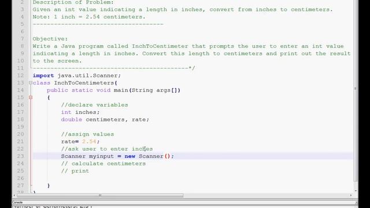The width and height of the screenshot is (370, 208).
Task: Click the 'new' keyword on line 23
Action: tap(129, 156)
